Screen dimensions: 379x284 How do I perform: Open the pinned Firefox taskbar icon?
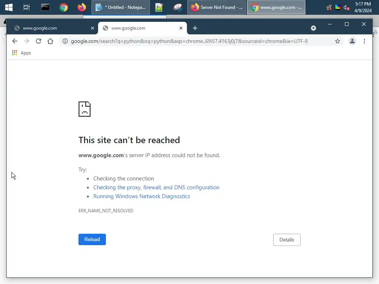[82, 7]
